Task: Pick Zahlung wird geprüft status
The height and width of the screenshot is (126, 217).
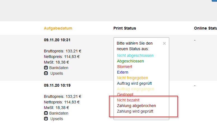Action: click(135, 112)
